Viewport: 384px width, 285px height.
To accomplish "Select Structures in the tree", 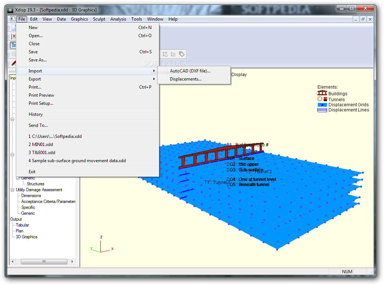I will [36, 184].
